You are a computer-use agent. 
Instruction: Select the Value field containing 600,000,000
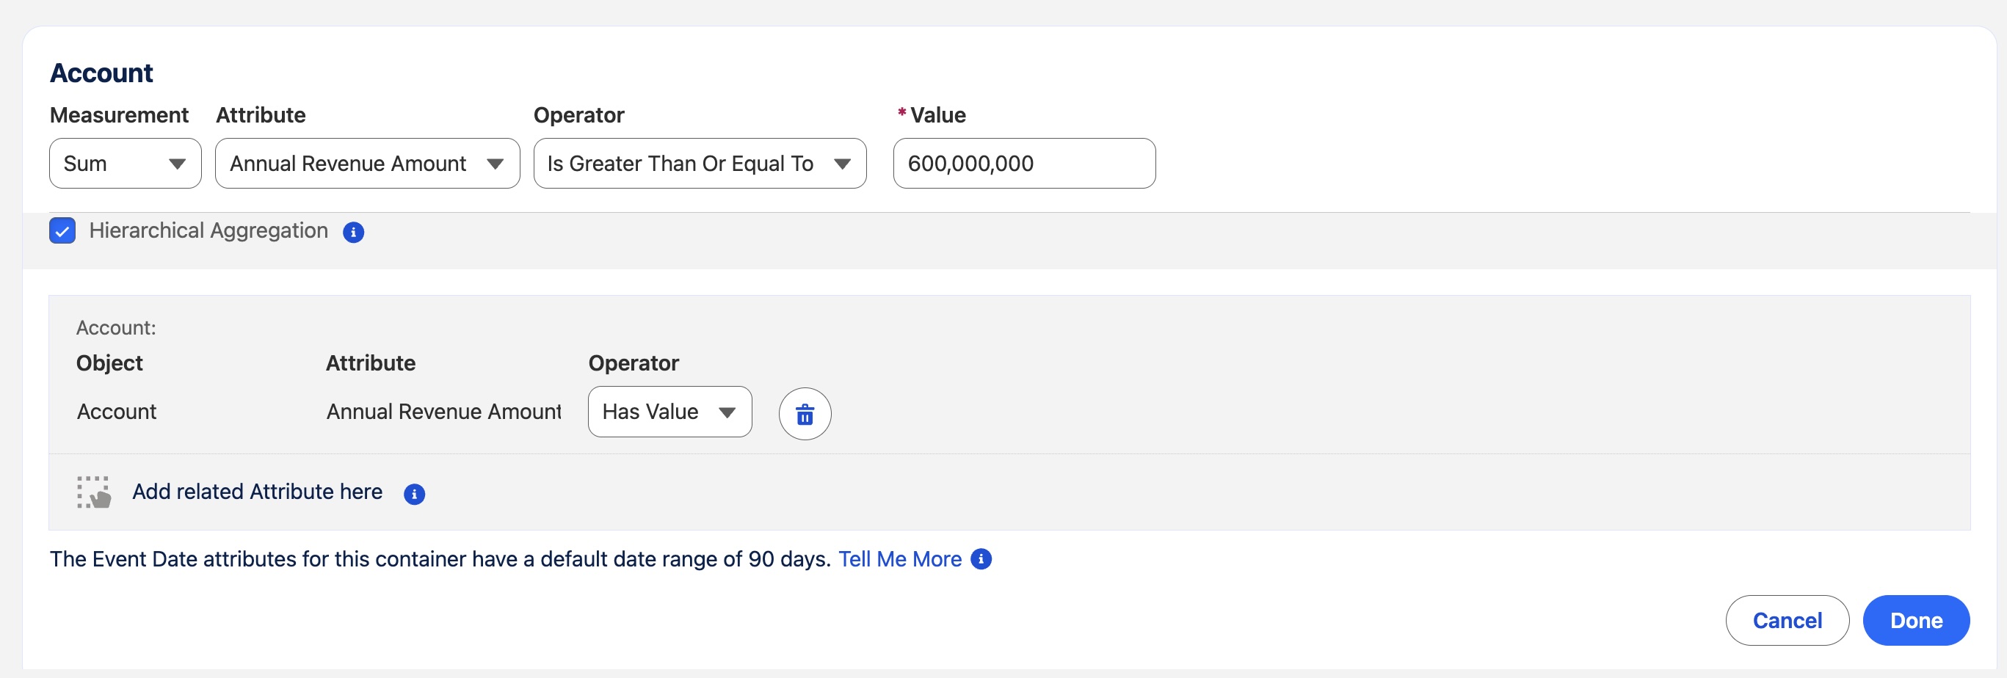click(1024, 164)
